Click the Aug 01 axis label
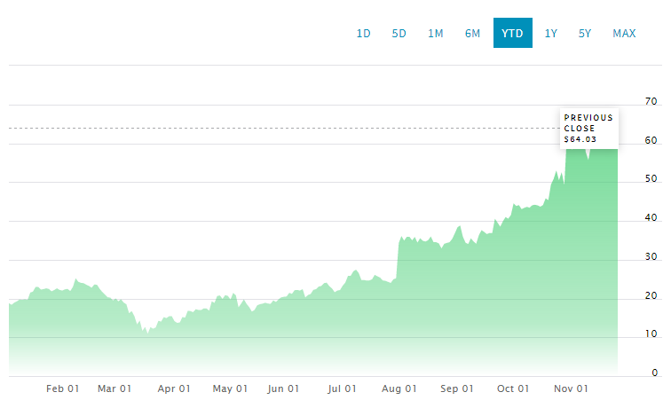The height and width of the screenshot is (408, 671). tap(399, 388)
